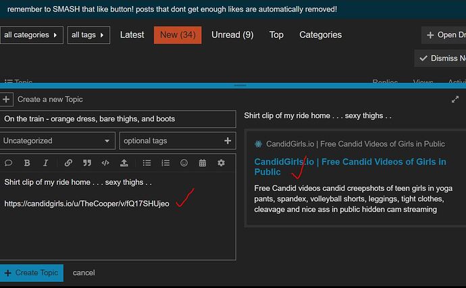Click the cancel link in the composer
The image size is (466, 288).
tap(84, 273)
